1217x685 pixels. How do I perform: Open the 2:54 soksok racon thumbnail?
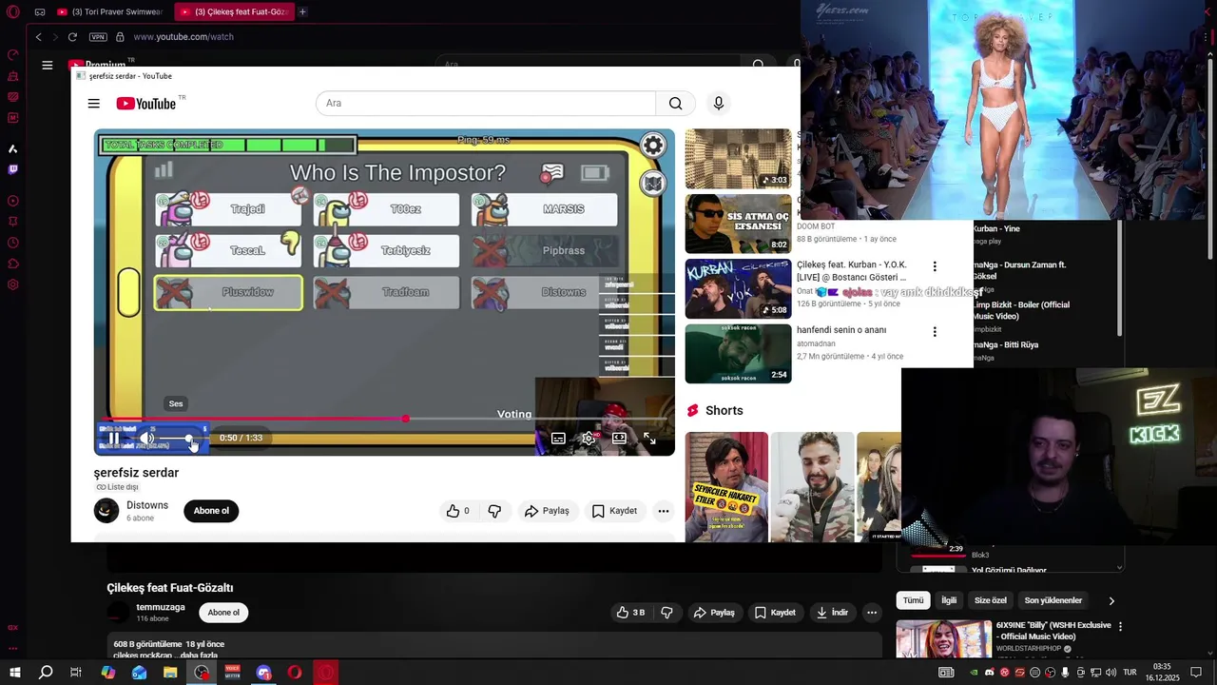pos(738,354)
